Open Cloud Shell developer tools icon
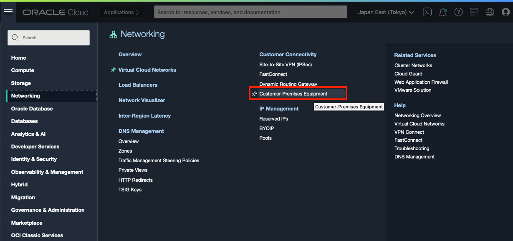Image resolution: width=513 pixels, height=241 pixels. (427, 12)
